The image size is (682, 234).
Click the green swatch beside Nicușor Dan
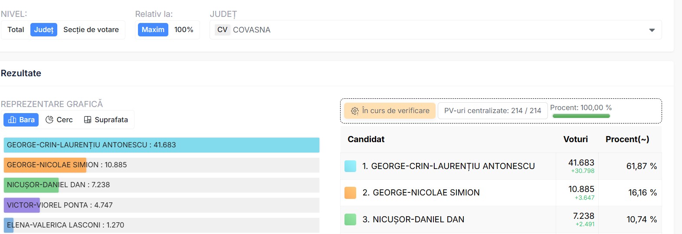[x=350, y=220]
